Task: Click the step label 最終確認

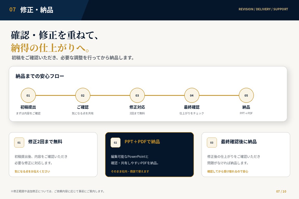Action: click(192, 107)
